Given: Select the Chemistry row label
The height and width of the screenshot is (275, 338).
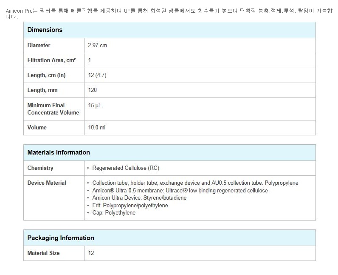Looking at the screenshot, I should [40, 168].
